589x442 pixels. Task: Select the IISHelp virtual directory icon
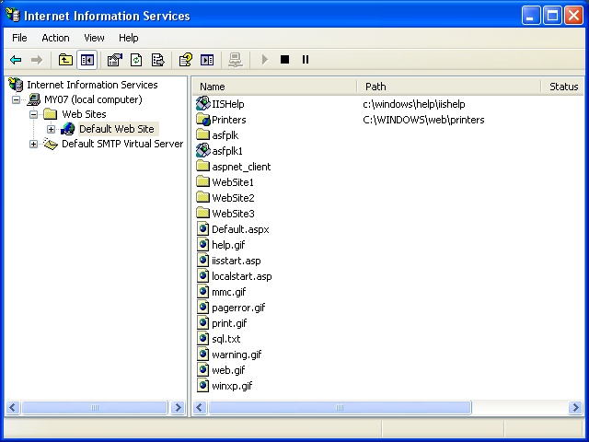(203, 104)
